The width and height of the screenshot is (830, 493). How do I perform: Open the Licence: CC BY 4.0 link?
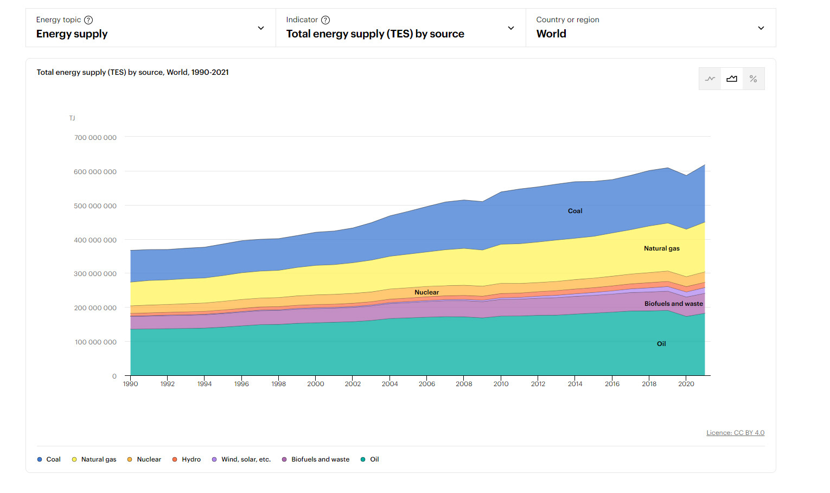click(x=735, y=433)
